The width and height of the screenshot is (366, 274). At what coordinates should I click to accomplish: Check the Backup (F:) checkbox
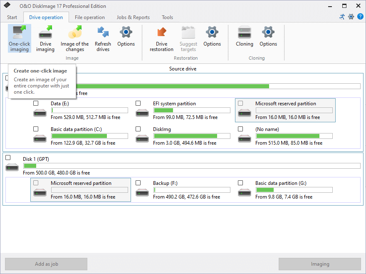pos(138,183)
